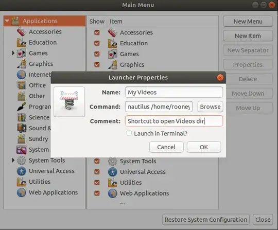Viewport: 278px width, 230px height.
Task: Uncheck the Web Applications show checkbox
Action: 97,193
